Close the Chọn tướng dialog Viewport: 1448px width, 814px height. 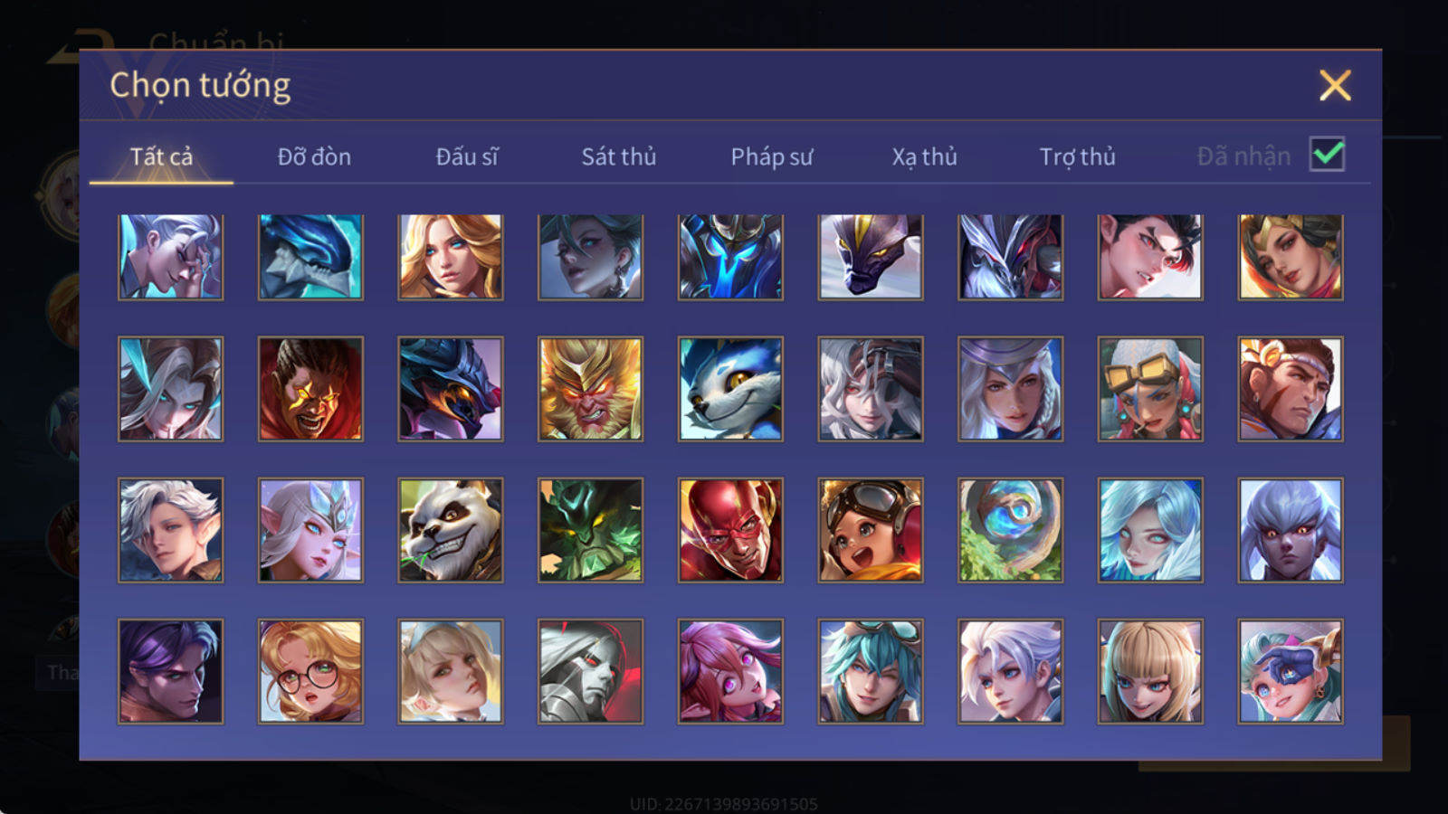click(1335, 86)
